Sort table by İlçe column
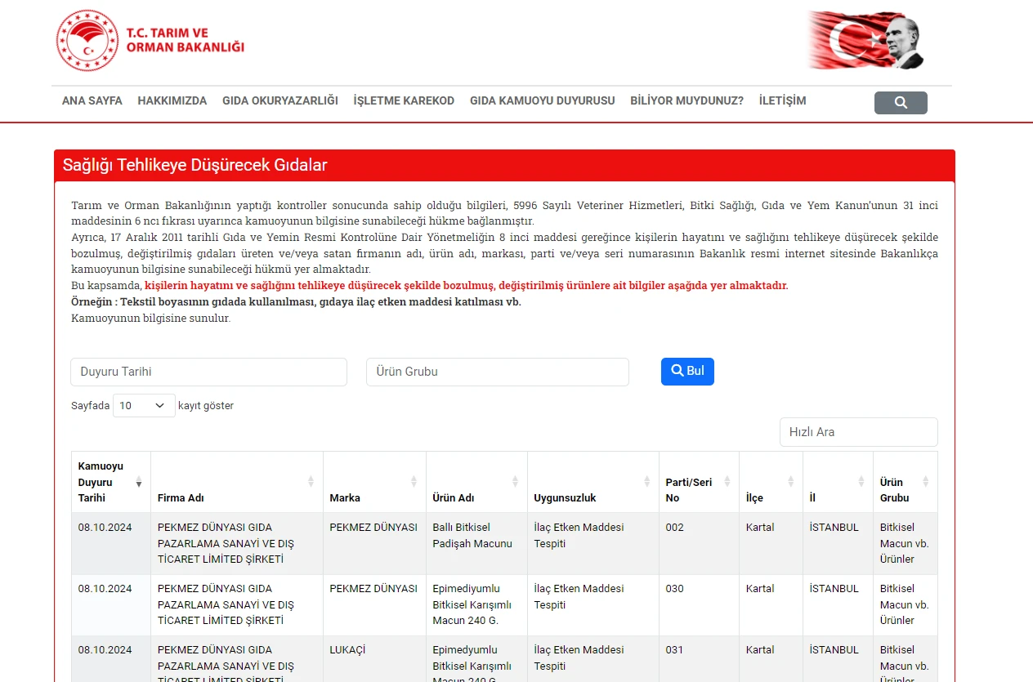This screenshot has width=1033, height=682. (x=771, y=482)
